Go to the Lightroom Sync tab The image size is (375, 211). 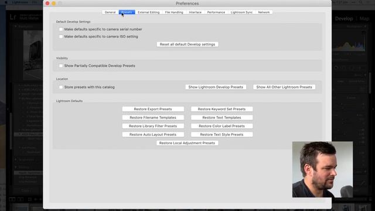[241, 12]
